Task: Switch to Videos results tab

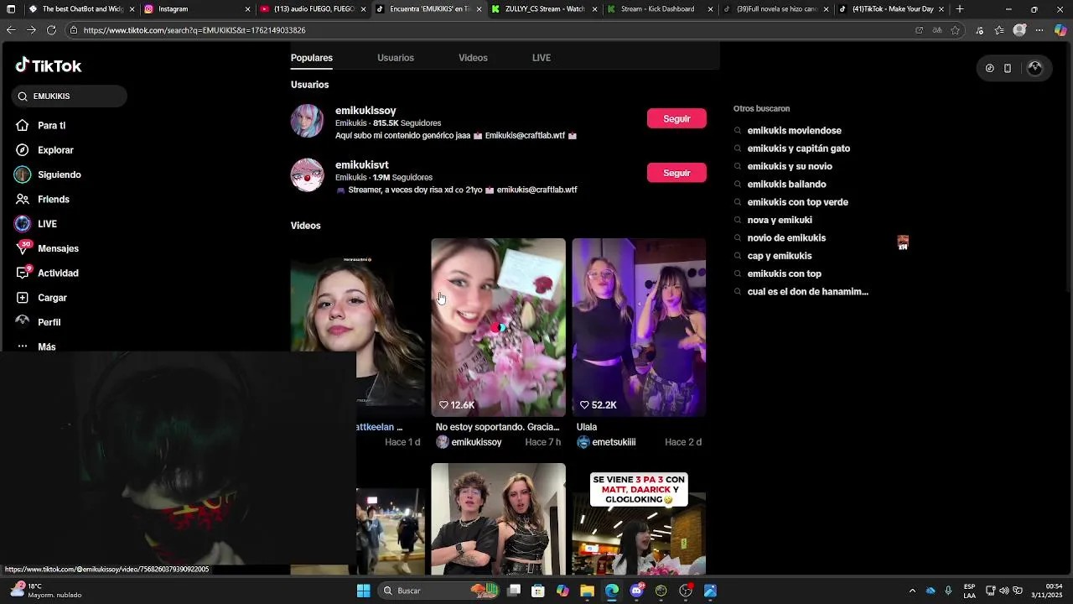Action: click(x=473, y=58)
